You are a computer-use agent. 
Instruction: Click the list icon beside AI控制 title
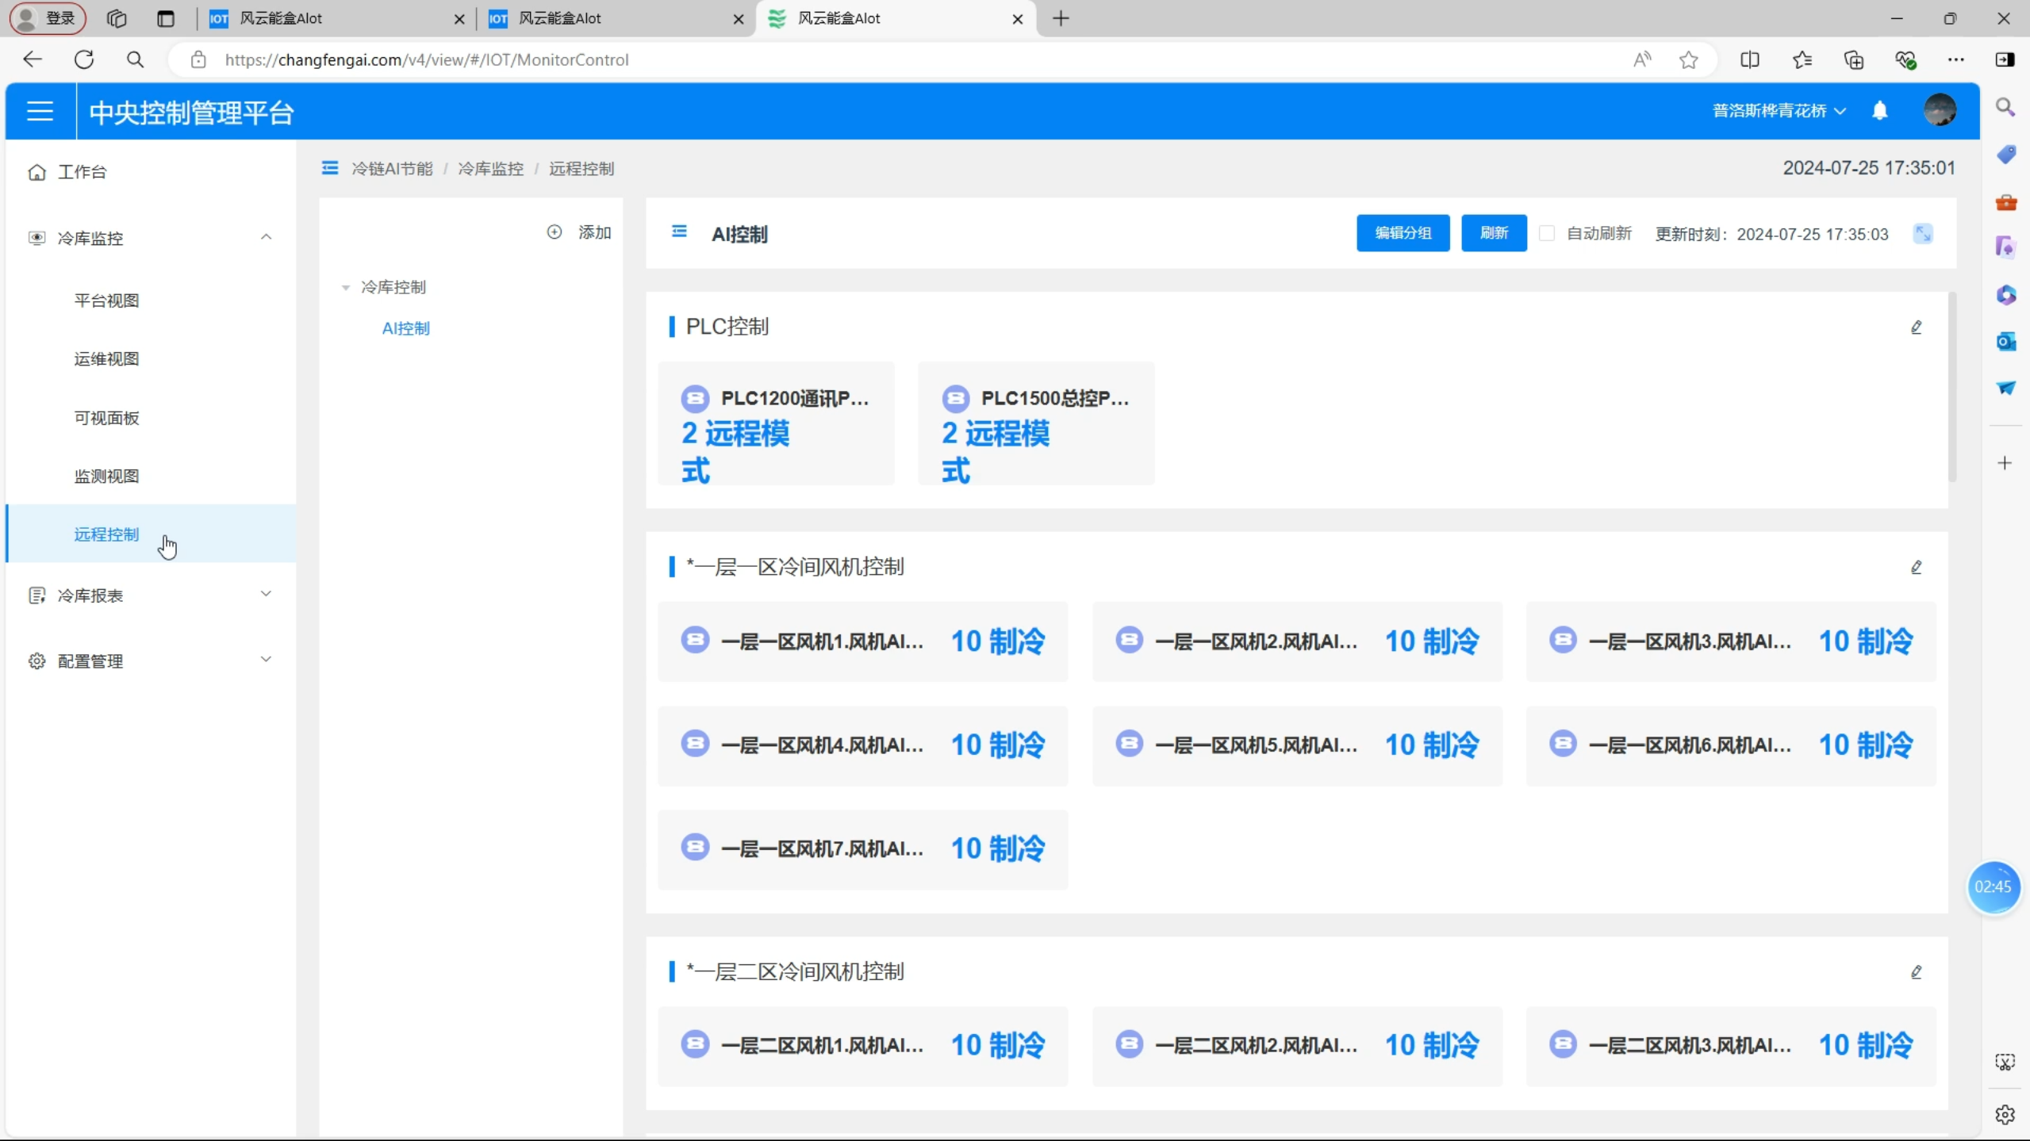(x=679, y=232)
